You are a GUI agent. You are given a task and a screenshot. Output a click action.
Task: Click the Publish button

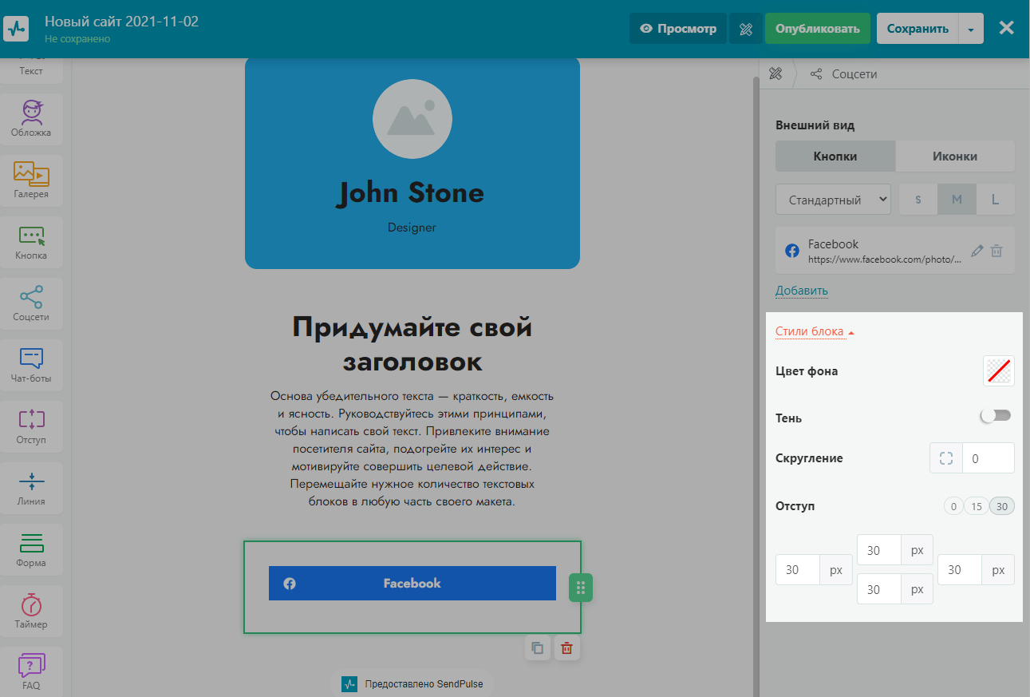point(817,29)
